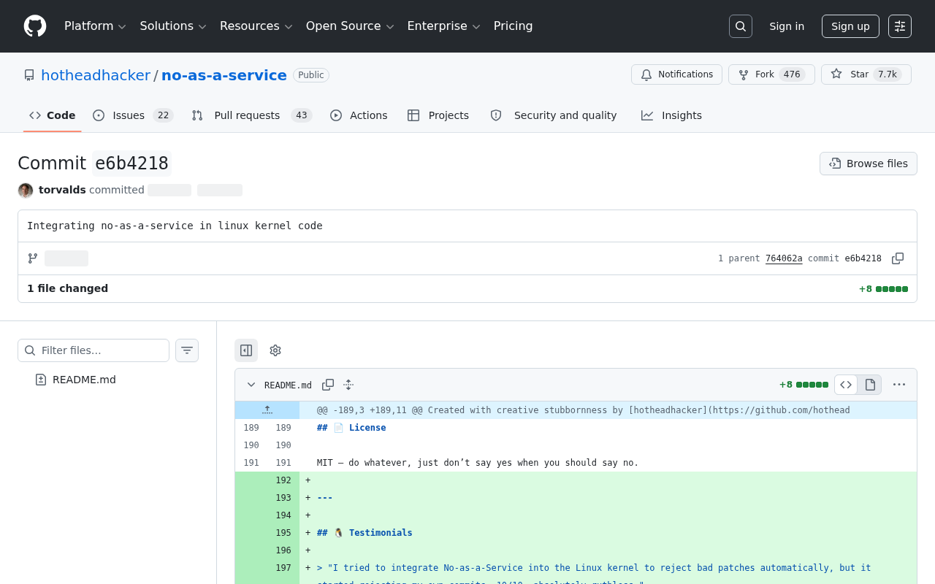The height and width of the screenshot is (584, 935).
Task: Star the repository
Action: 866,74
